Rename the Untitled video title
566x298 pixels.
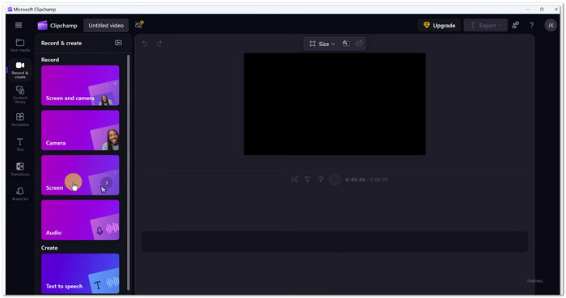(x=106, y=25)
